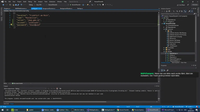The height and width of the screenshot is (112, 200).
Task: Switch to OBS window on taskbar
Action: tap(78, 110)
